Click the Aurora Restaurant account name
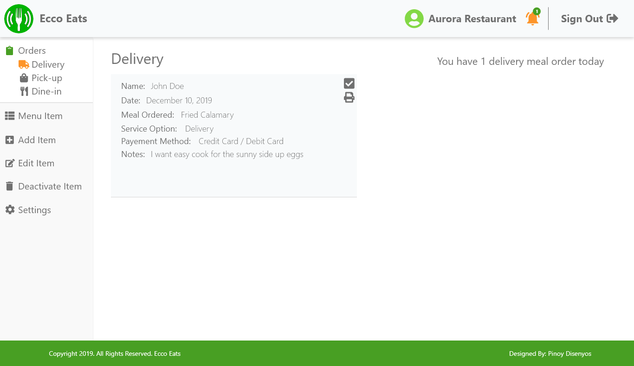Screen dimensions: 634x366 coord(472,19)
